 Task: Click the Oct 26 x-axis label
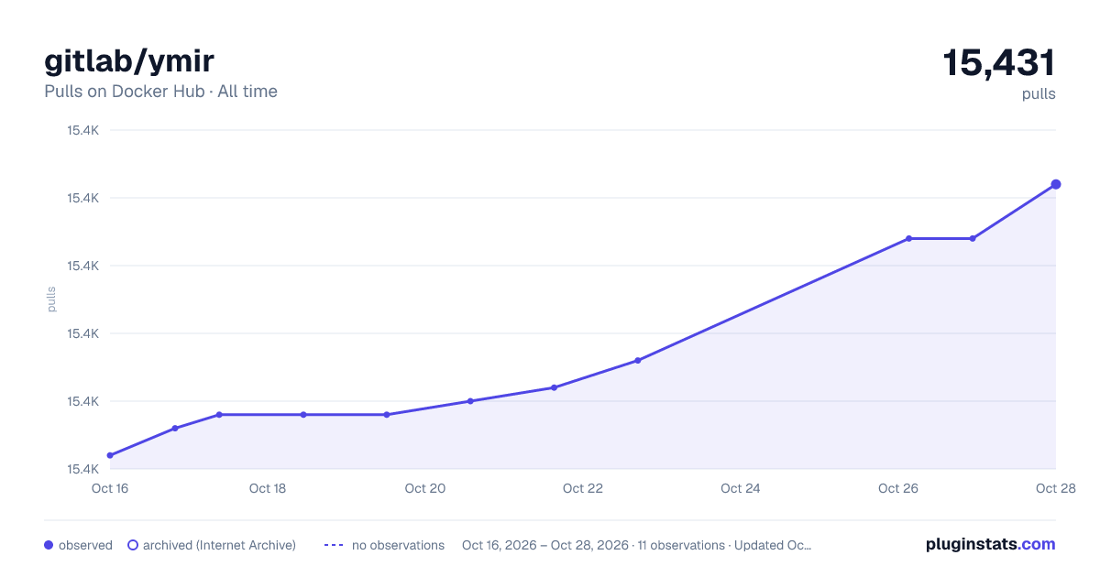click(898, 488)
